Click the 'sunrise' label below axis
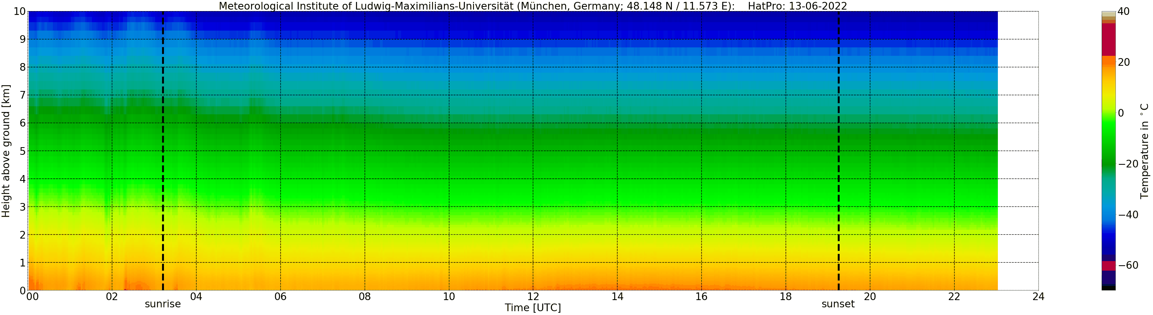The height and width of the screenshot is (315, 1153). coord(162,304)
